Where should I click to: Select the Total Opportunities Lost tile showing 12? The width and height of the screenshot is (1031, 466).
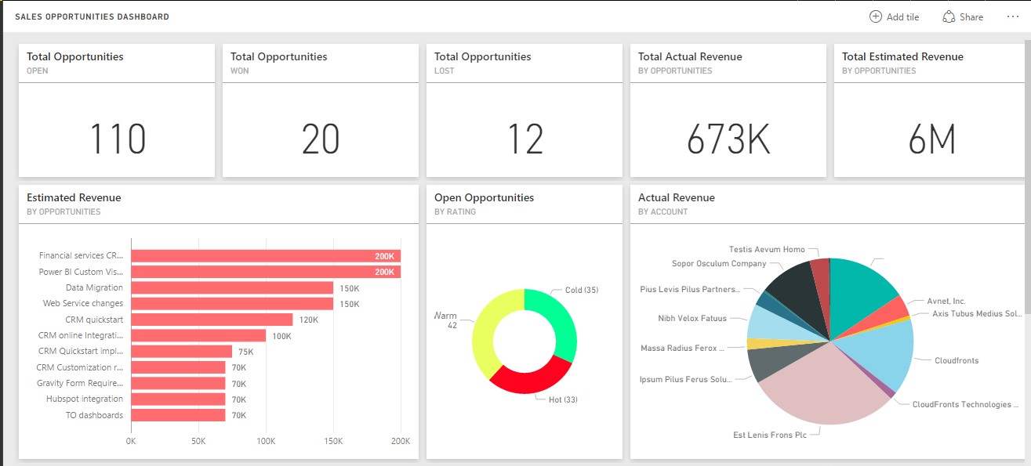coord(525,139)
